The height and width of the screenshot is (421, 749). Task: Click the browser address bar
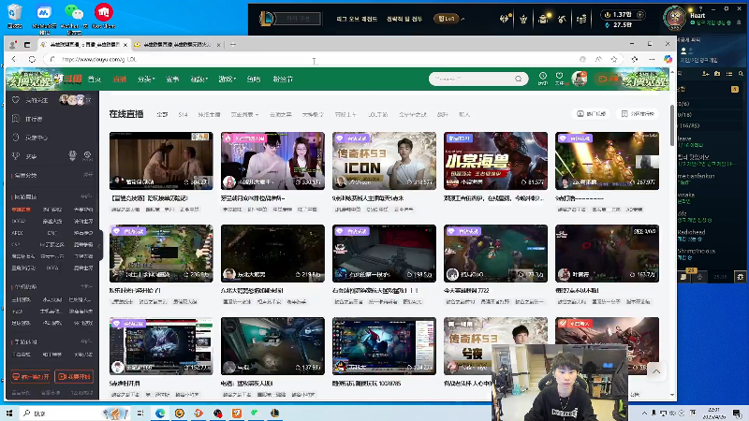pyautogui.click(x=316, y=59)
